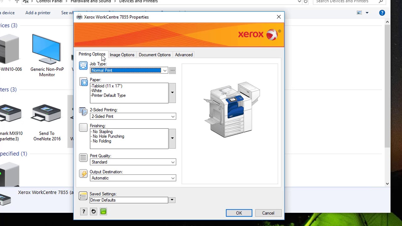
Task: Click the Print Quality icon
Action: (x=83, y=158)
